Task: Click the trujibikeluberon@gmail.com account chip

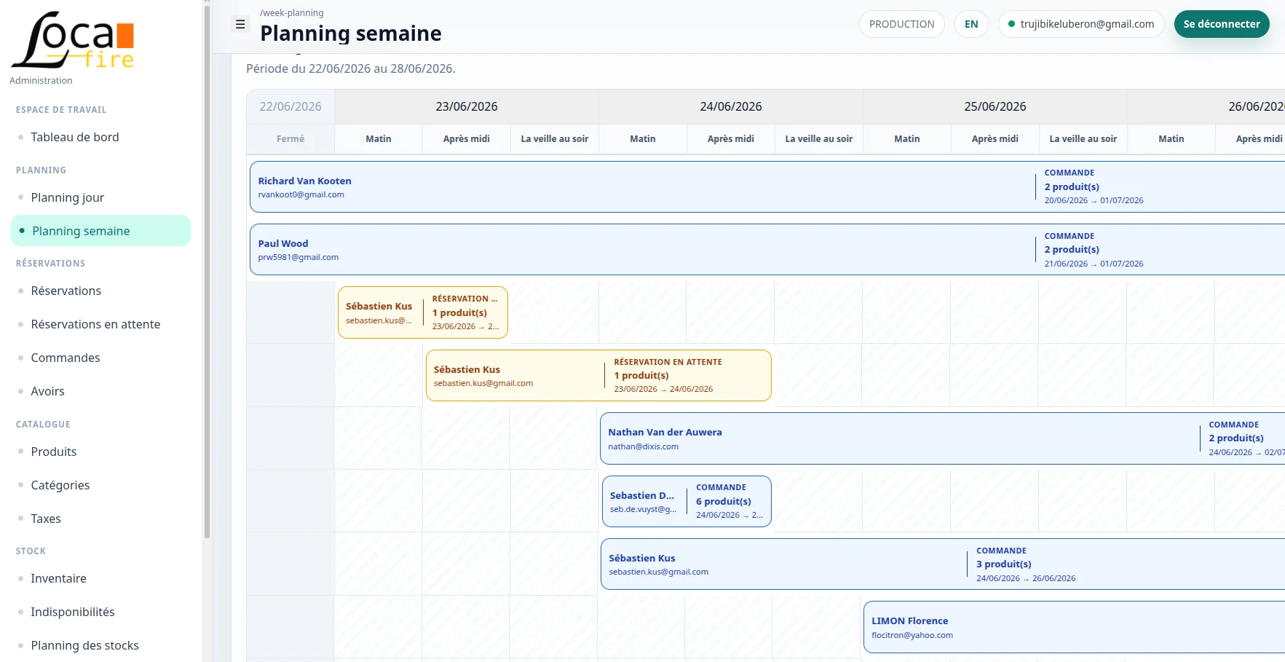Action: [x=1081, y=24]
